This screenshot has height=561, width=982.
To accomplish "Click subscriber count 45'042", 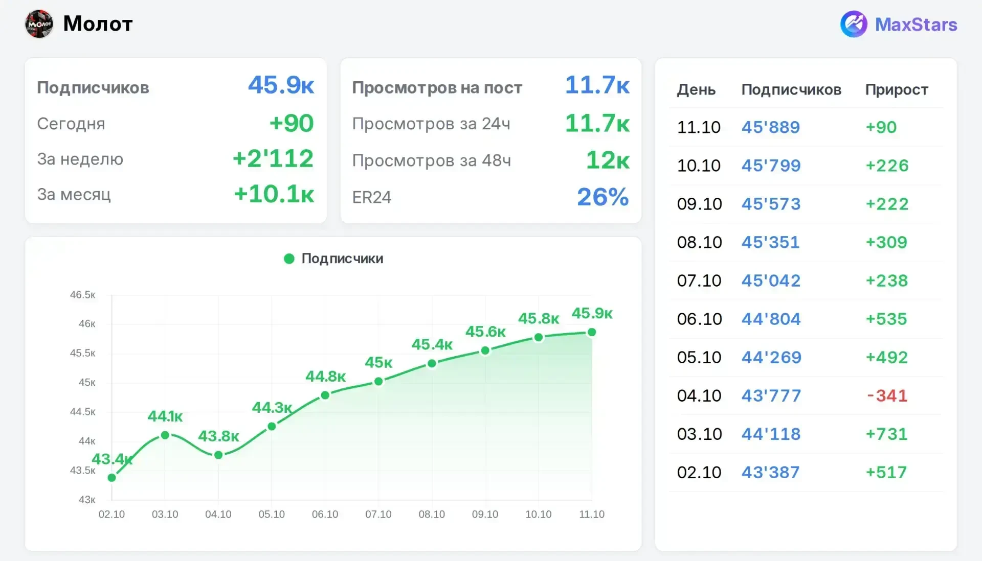I will (x=771, y=280).
